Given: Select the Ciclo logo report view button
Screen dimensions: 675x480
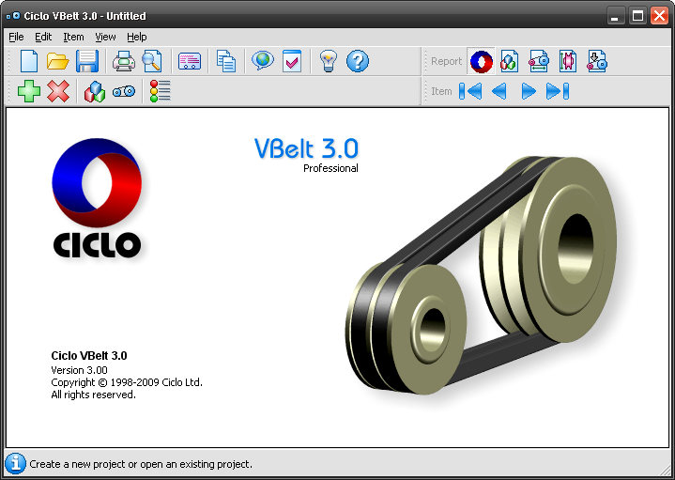Looking at the screenshot, I should pos(481,62).
